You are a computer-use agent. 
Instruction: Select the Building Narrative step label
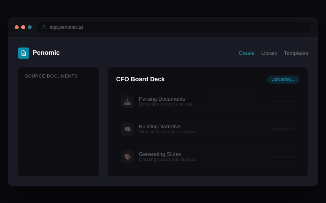[160, 126]
